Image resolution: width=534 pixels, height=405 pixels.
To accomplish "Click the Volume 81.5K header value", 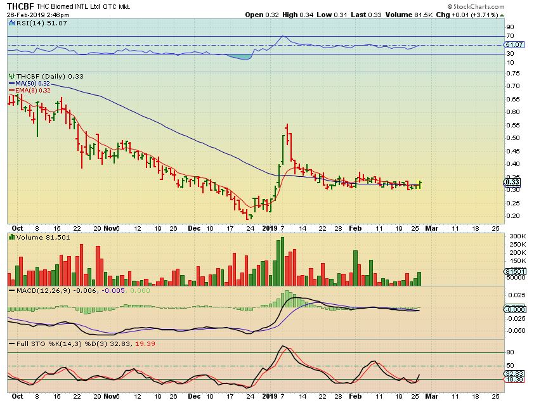I will click(x=409, y=15).
